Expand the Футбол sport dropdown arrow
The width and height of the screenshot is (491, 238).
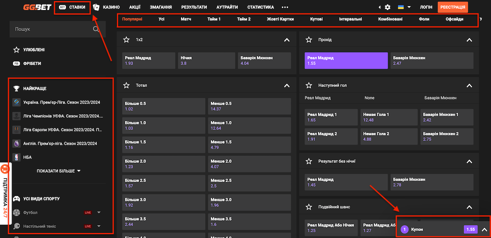click(x=99, y=213)
